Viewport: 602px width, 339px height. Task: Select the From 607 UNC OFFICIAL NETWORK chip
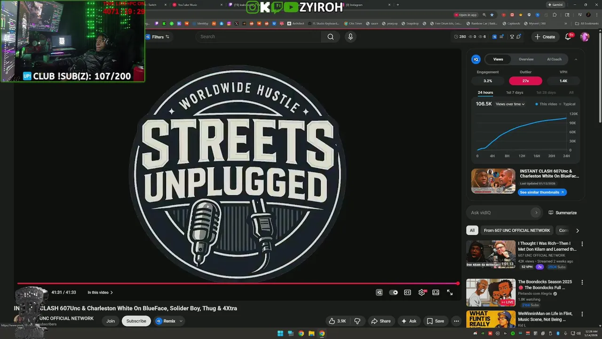(x=517, y=230)
